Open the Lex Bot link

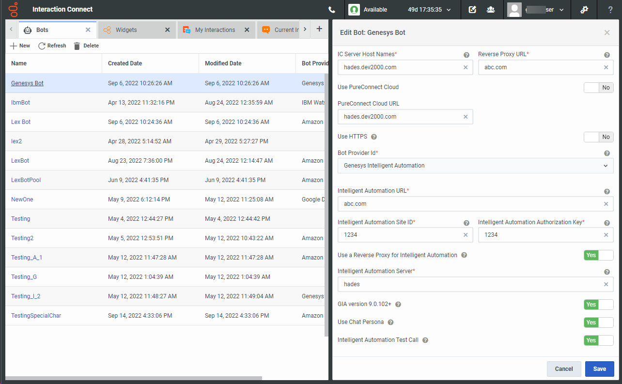click(x=21, y=122)
